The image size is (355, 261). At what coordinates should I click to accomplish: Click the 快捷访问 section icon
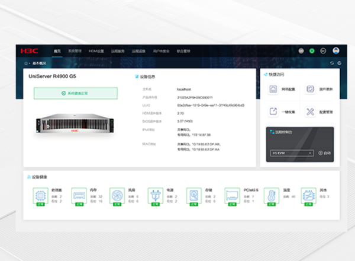[x=266, y=74]
